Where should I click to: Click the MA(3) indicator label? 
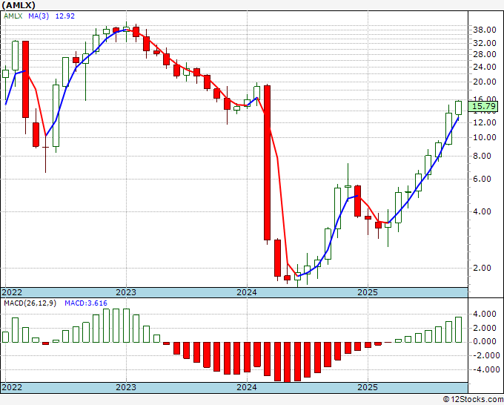point(39,16)
